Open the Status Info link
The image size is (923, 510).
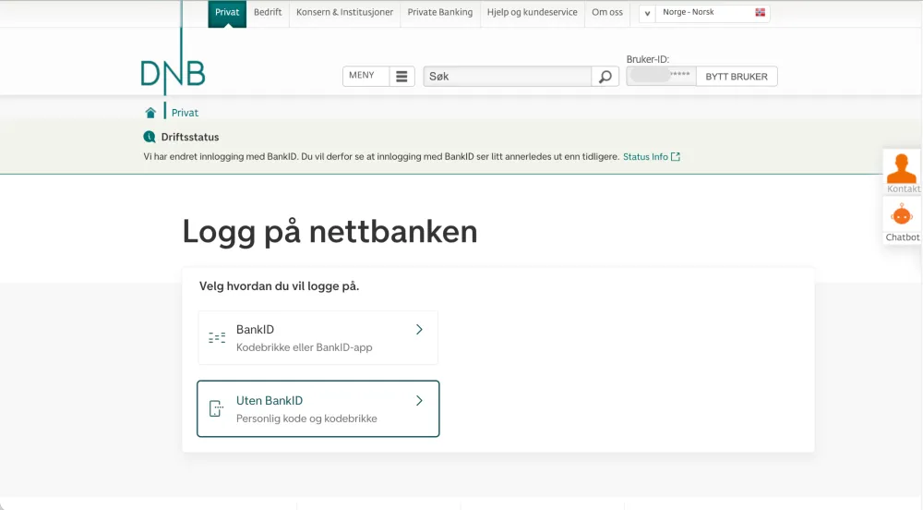[x=651, y=157]
